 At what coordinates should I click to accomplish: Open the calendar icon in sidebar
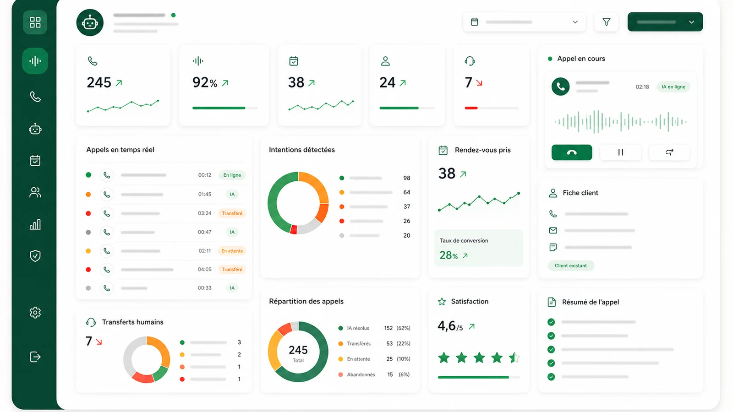pyautogui.click(x=35, y=160)
